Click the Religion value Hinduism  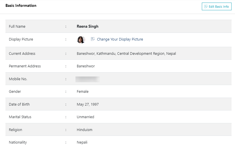pyautogui.click(x=84, y=130)
